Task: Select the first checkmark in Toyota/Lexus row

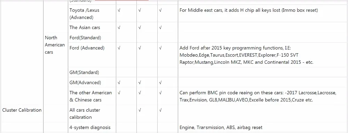Action: 119,10
